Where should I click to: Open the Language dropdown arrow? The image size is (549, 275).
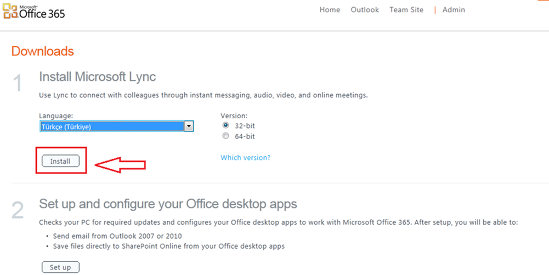tap(189, 127)
